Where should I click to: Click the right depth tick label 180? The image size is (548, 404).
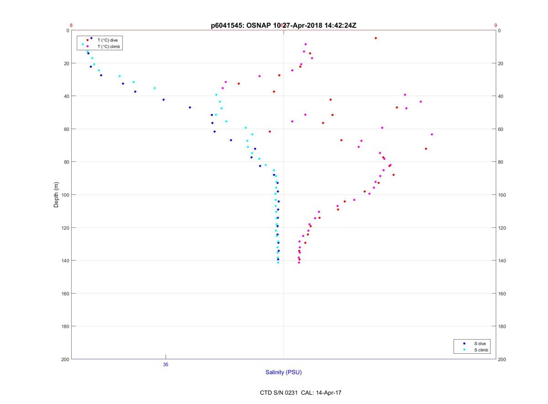point(502,326)
